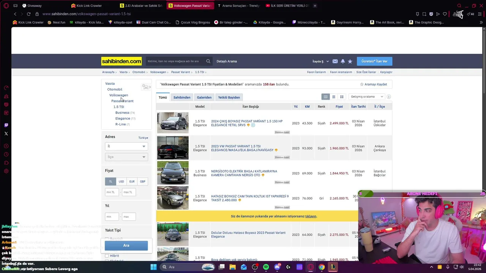The height and width of the screenshot is (273, 486).
Task: Open the messages envelope icon
Action: click(335, 61)
